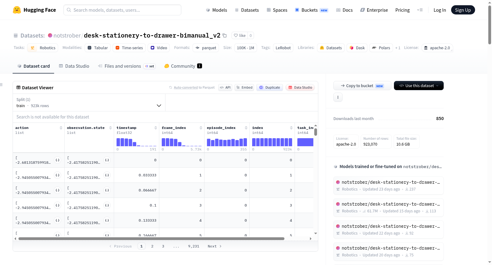Focus the search models, datasets, users field
The image size is (492, 265).
click(x=122, y=10)
